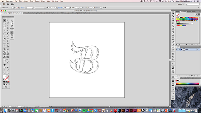Expand Layer 1 disclosure triangle
201x113 pixels.
[x=182, y=49]
